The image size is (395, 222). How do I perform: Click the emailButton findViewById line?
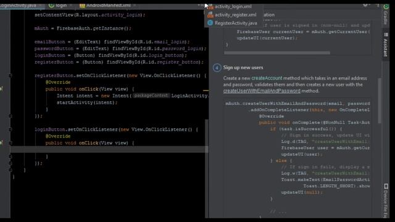[x=112, y=42]
